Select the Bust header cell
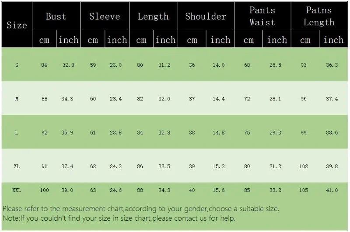This screenshot has width=350, height=232. click(x=56, y=16)
